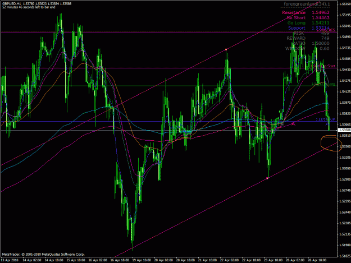This screenshot has height=263, width=351.
Task: Click the 1.55045 price axis label
Action: point(345,26)
